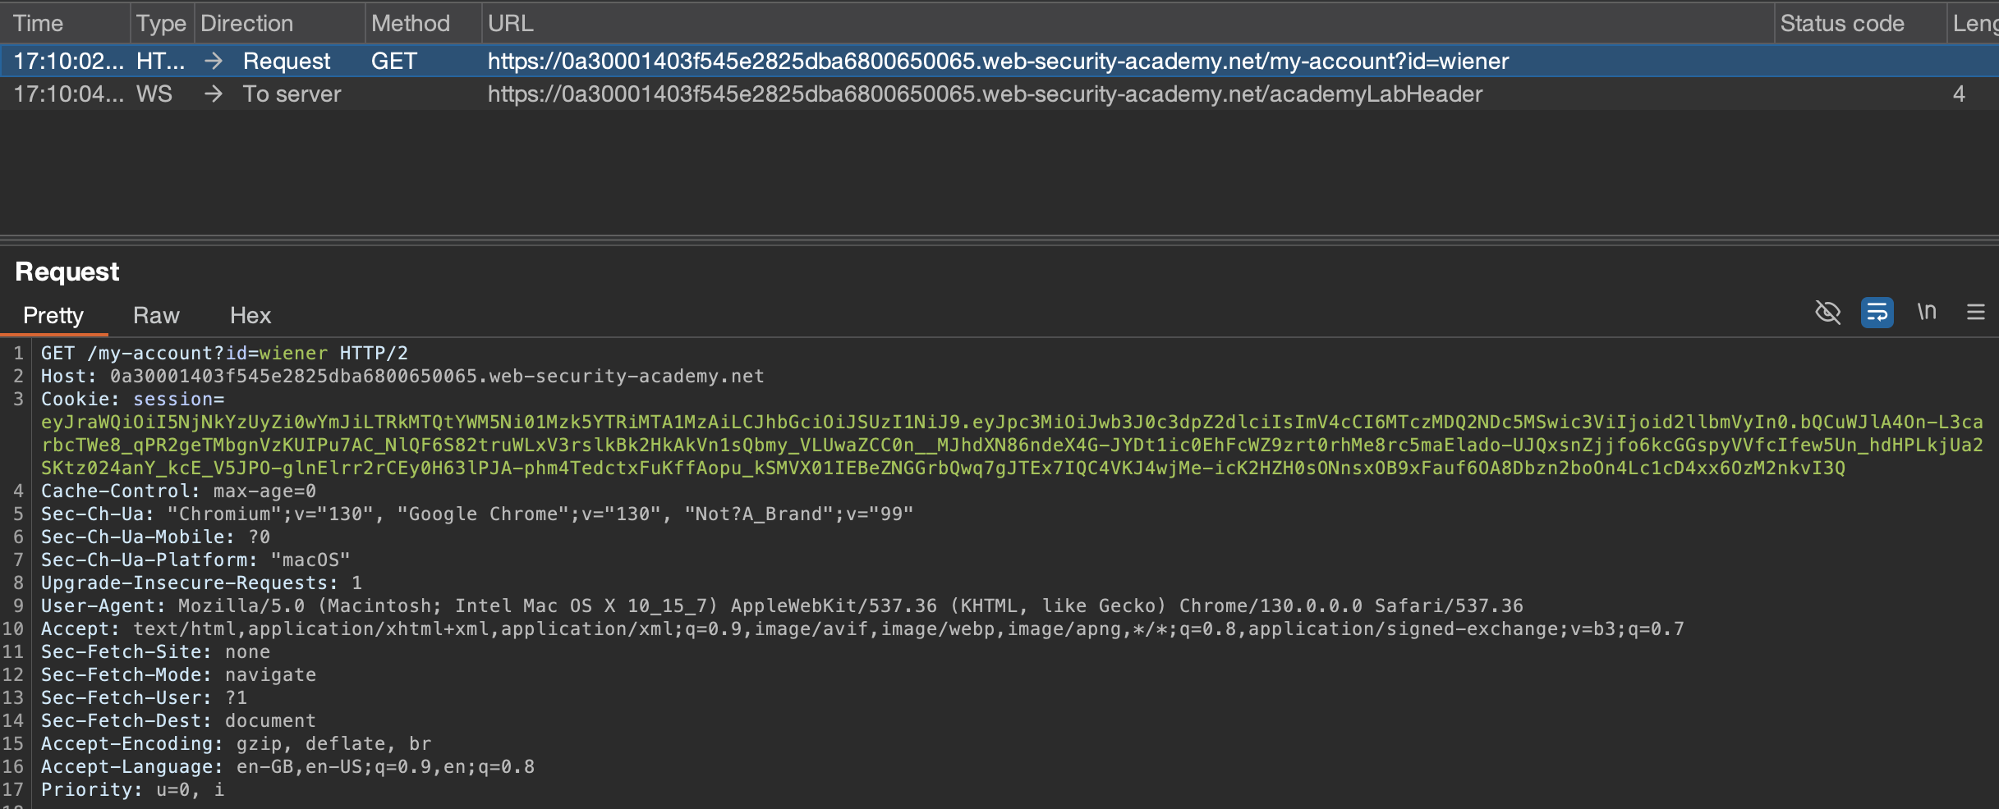The height and width of the screenshot is (809, 1999).
Task: Sort history by Time column
Action: pyautogui.click(x=39, y=23)
